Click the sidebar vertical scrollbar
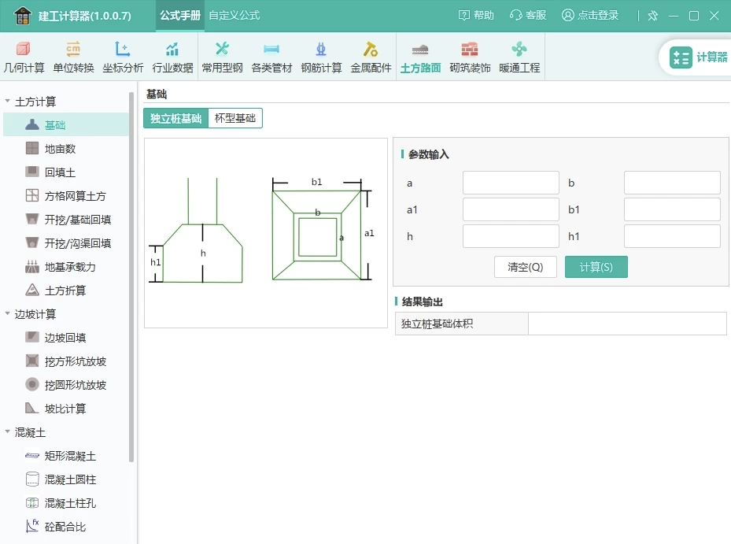Viewport: 731px width, 544px height. (x=131, y=276)
